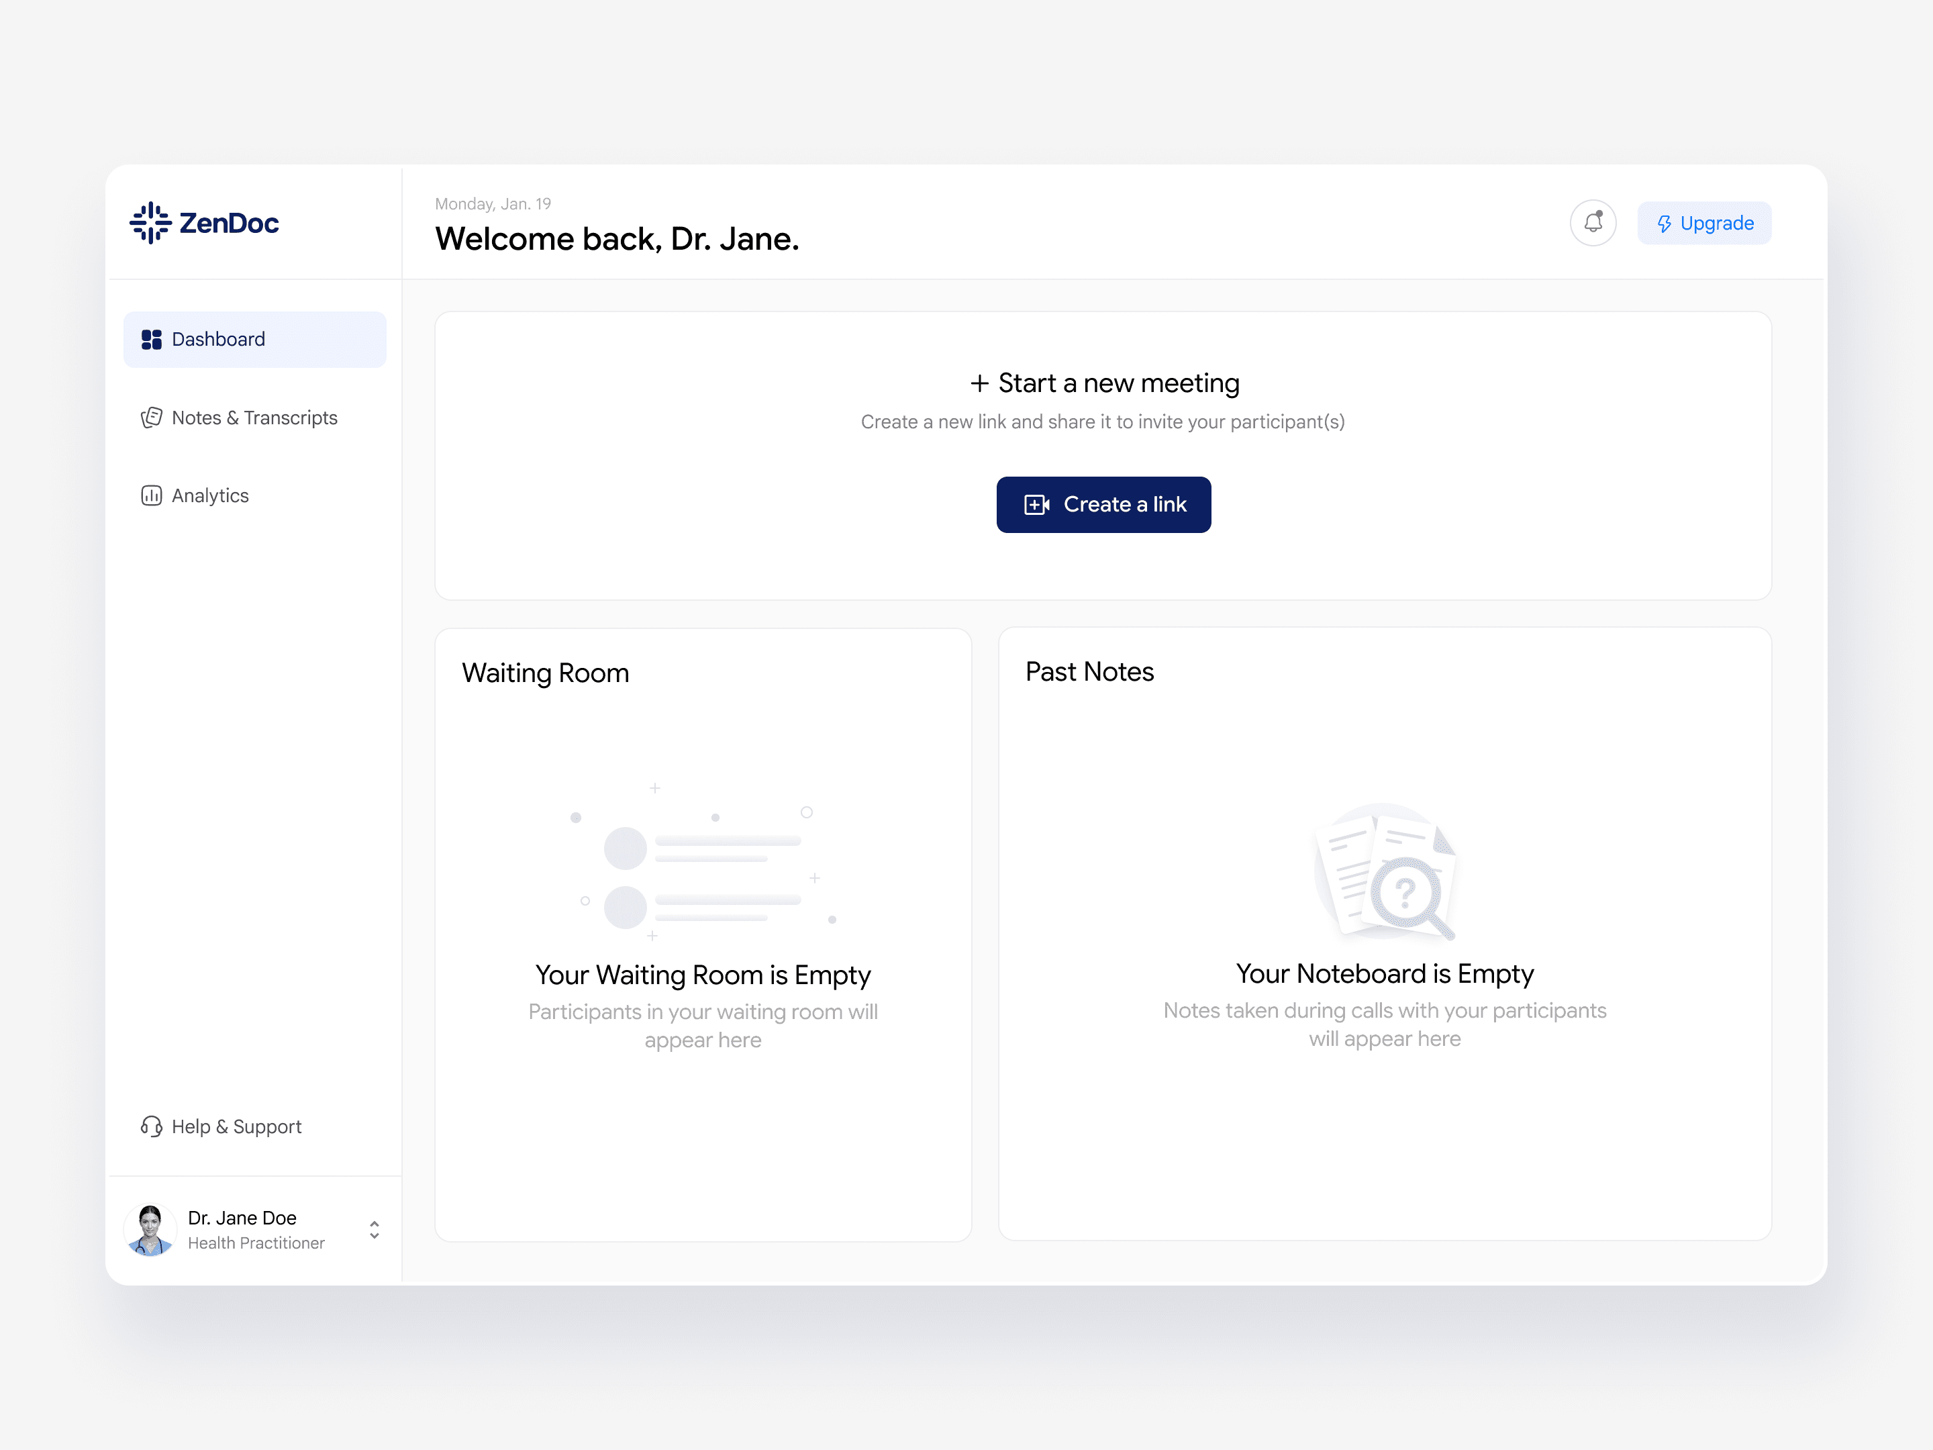The image size is (1933, 1450).
Task: Open Help & Support
Action: click(236, 1126)
